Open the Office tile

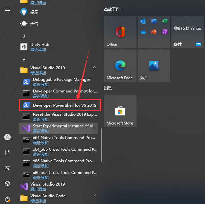click(120, 32)
